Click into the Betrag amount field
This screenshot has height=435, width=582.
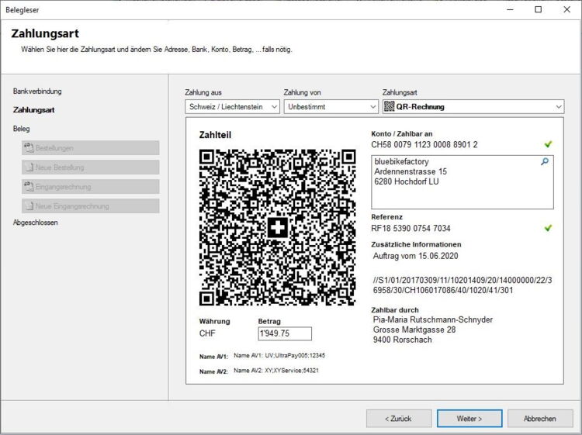(284, 333)
